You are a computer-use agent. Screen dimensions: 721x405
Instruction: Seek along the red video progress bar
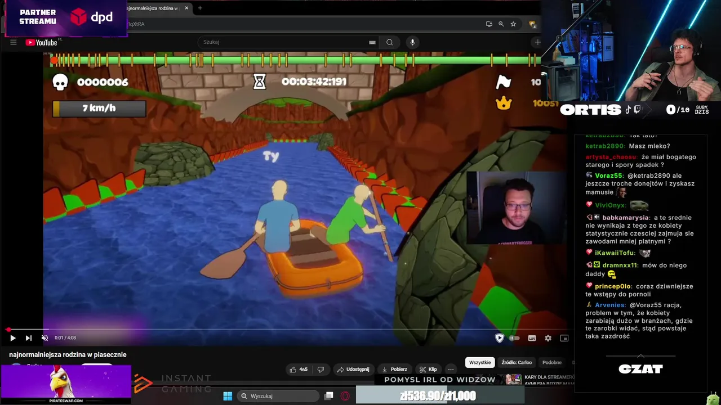pos(287,330)
